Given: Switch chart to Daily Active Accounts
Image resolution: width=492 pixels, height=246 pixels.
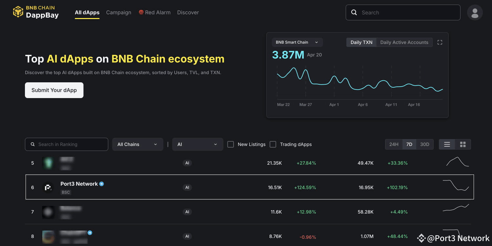Looking at the screenshot, I should pos(404,42).
